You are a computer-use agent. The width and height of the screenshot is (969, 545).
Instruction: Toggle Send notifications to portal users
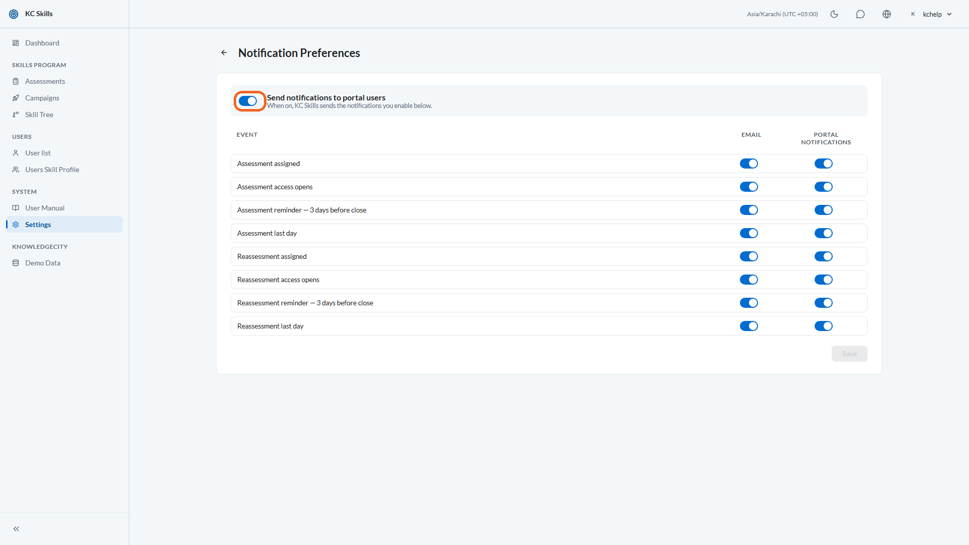pyautogui.click(x=248, y=101)
